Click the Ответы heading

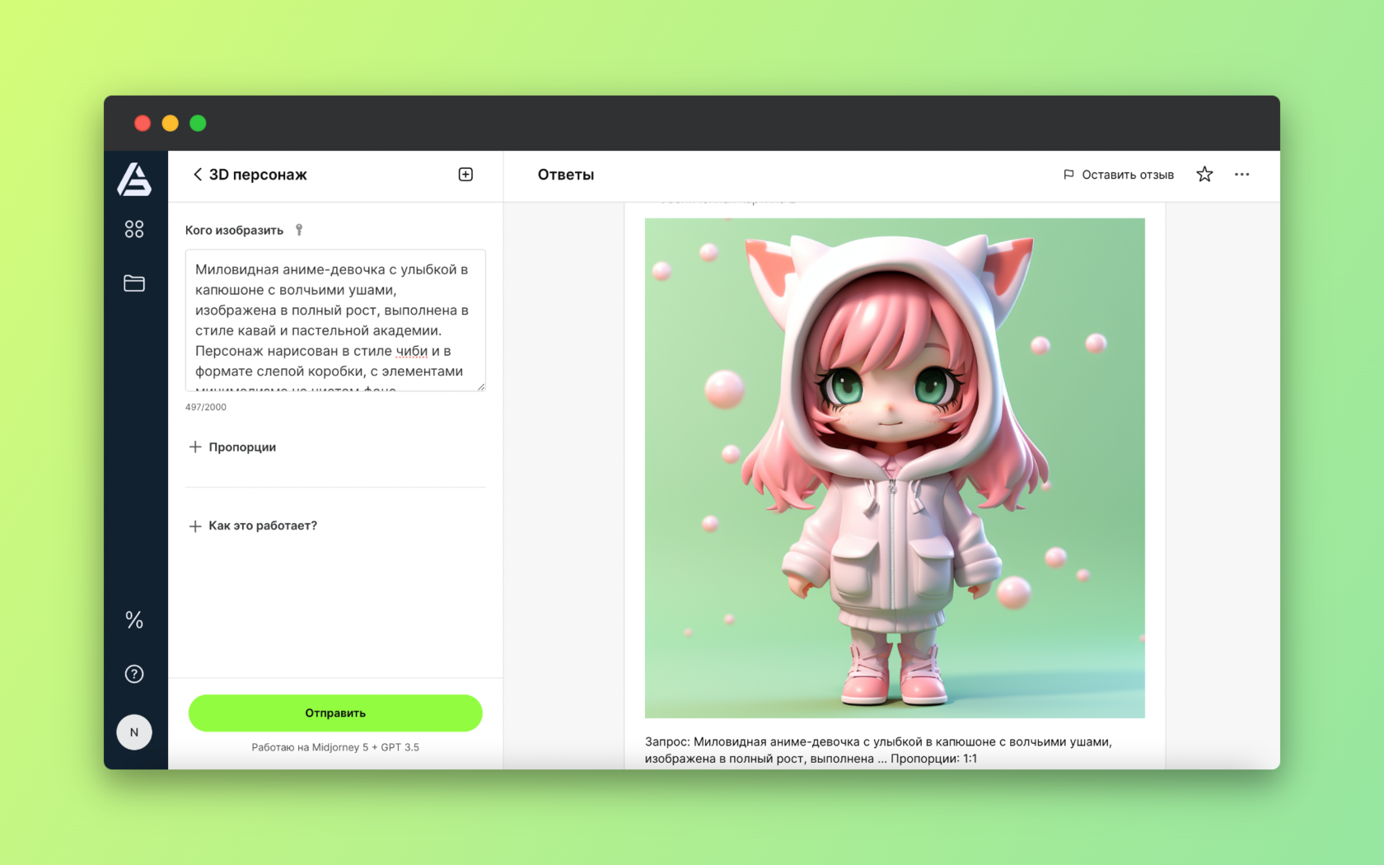(x=566, y=175)
